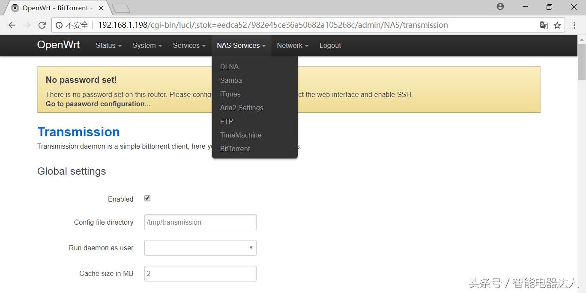Click the Cache size in MB field
Viewport: 586px width, 293px height.
pos(200,273)
